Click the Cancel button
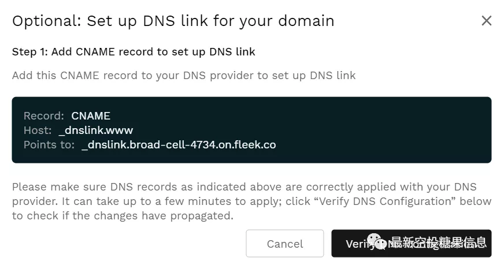The width and height of the screenshot is (504, 265). [x=285, y=244]
